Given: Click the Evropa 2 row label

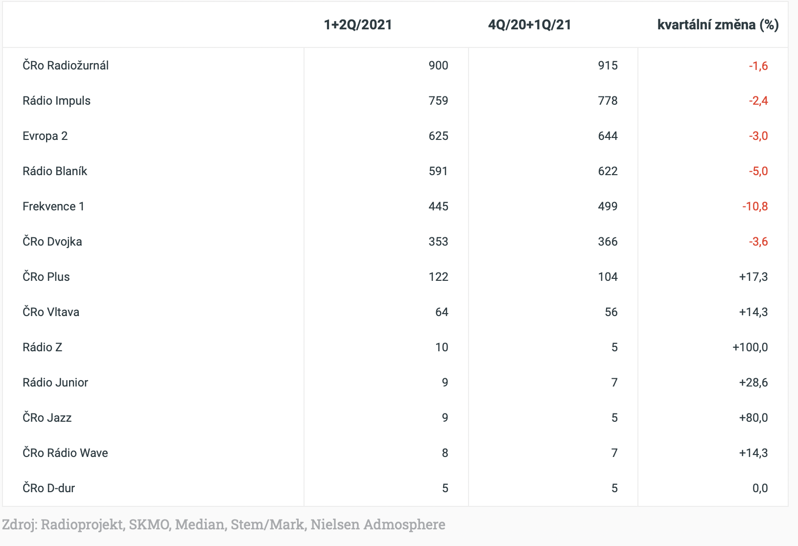Looking at the screenshot, I should click(45, 136).
